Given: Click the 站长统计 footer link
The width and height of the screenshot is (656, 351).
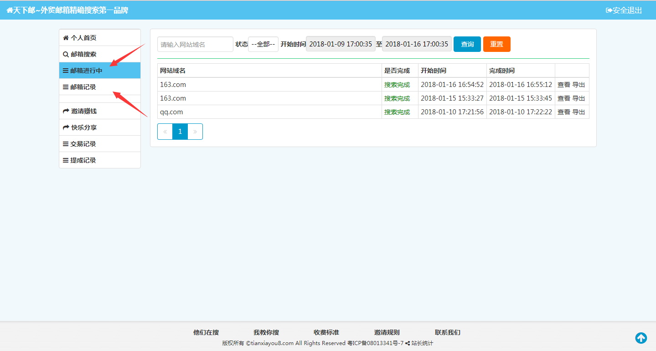Looking at the screenshot, I should pyautogui.click(x=422, y=343).
